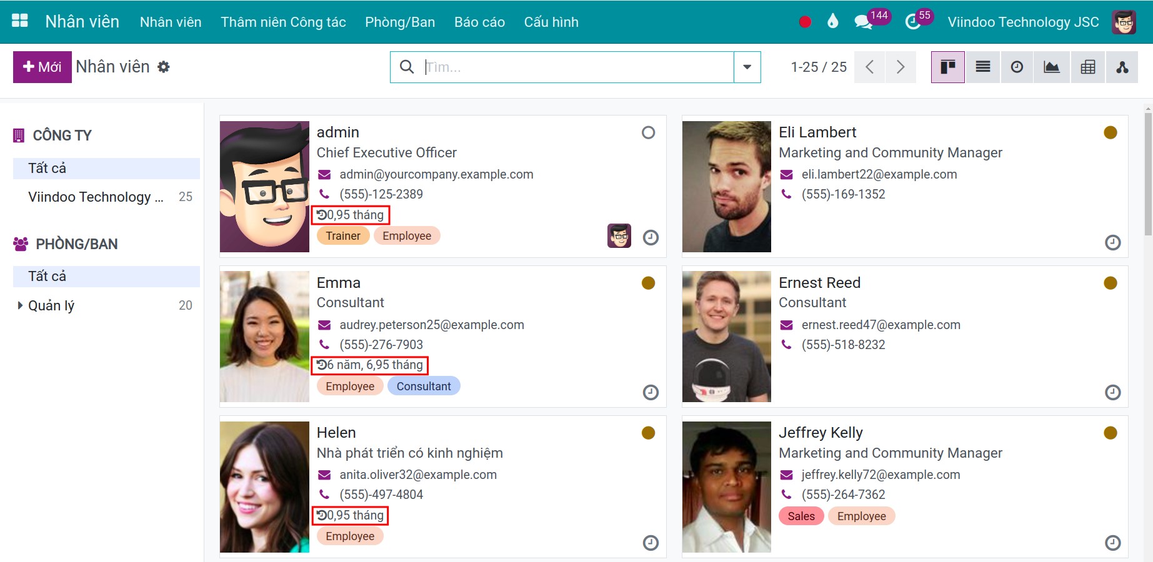Open Nhân viên menu item
1153x562 pixels.
tap(171, 22)
